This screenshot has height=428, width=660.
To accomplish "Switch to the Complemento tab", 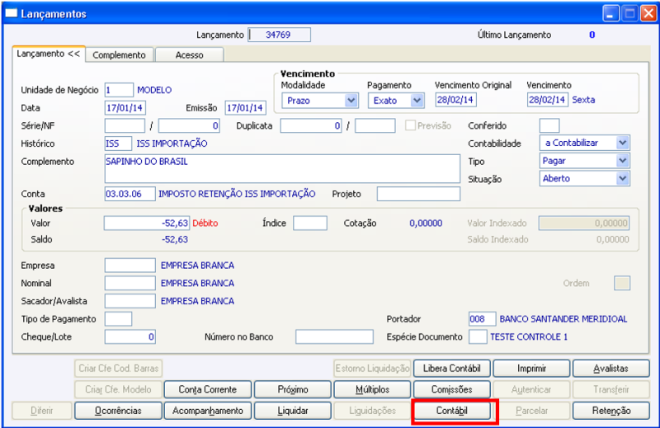I will tap(119, 55).
